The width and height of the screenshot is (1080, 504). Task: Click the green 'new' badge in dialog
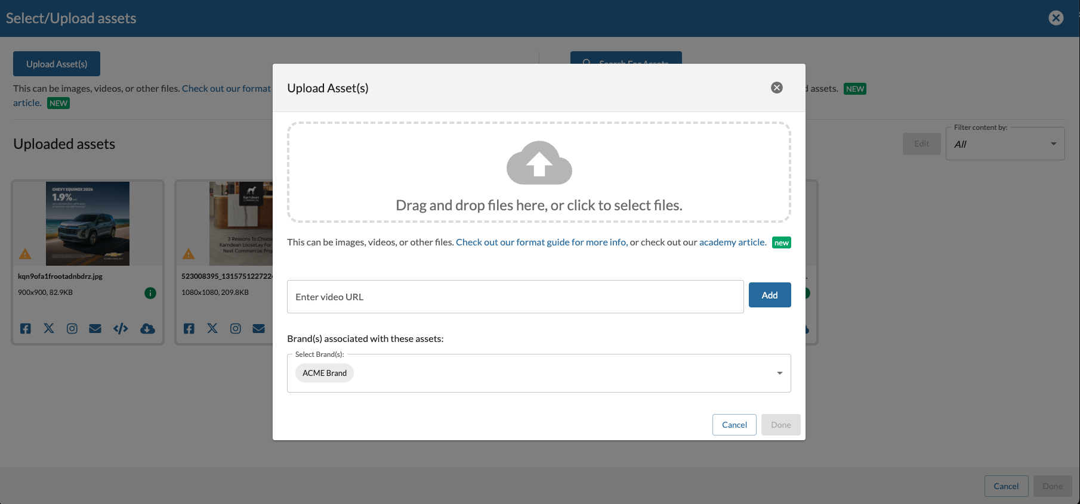[782, 242]
